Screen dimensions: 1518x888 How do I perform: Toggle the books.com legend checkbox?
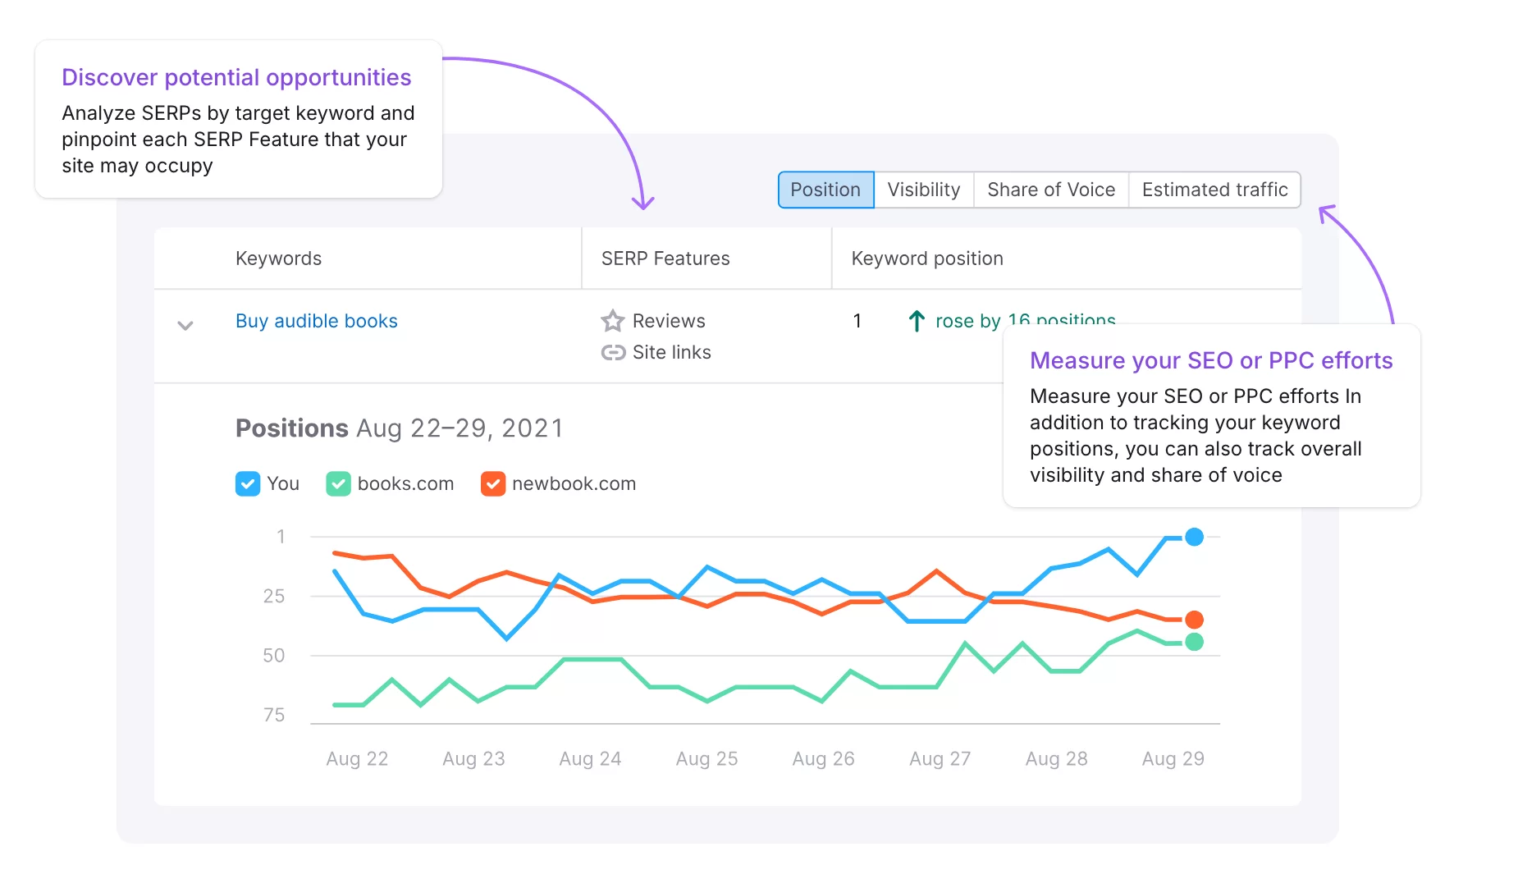338,483
